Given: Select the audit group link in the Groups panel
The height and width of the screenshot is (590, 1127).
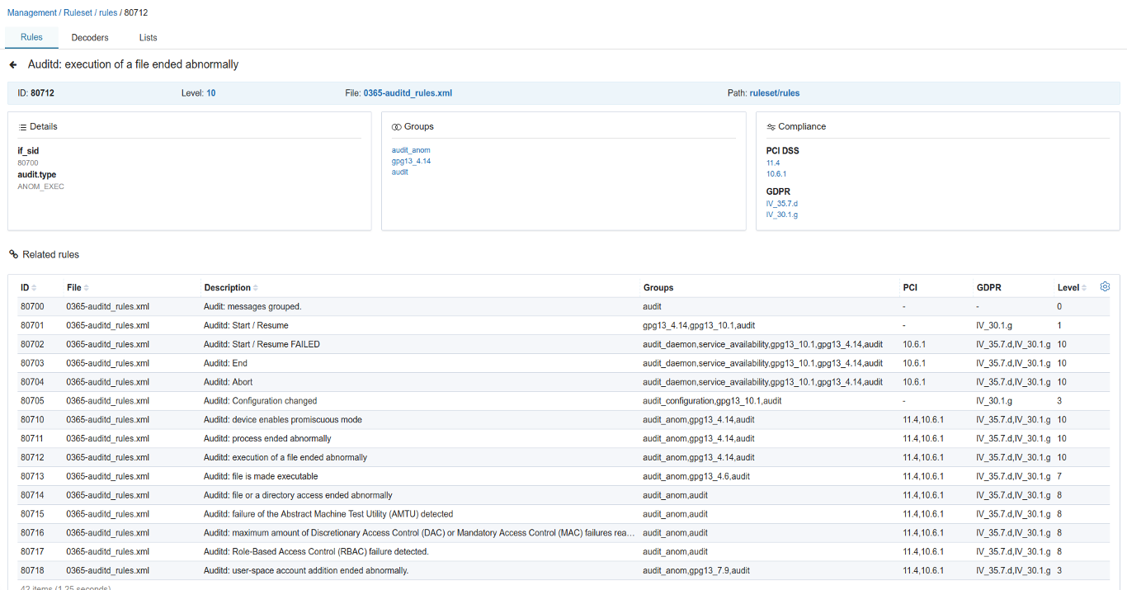Looking at the screenshot, I should pyautogui.click(x=400, y=172).
